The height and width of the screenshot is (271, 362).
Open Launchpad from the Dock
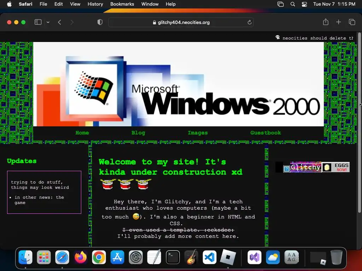click(43, 257)
